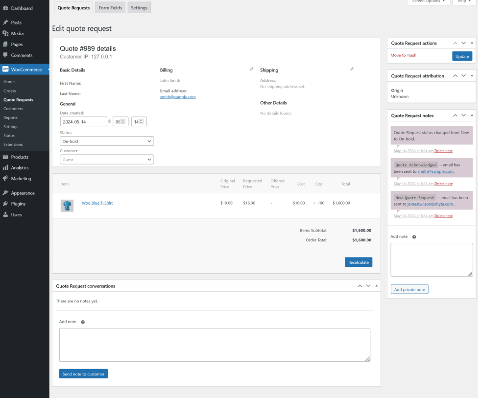Open the Screen Options dropdown
Screen dimensions: 480x398
click(x=428, y=1)
